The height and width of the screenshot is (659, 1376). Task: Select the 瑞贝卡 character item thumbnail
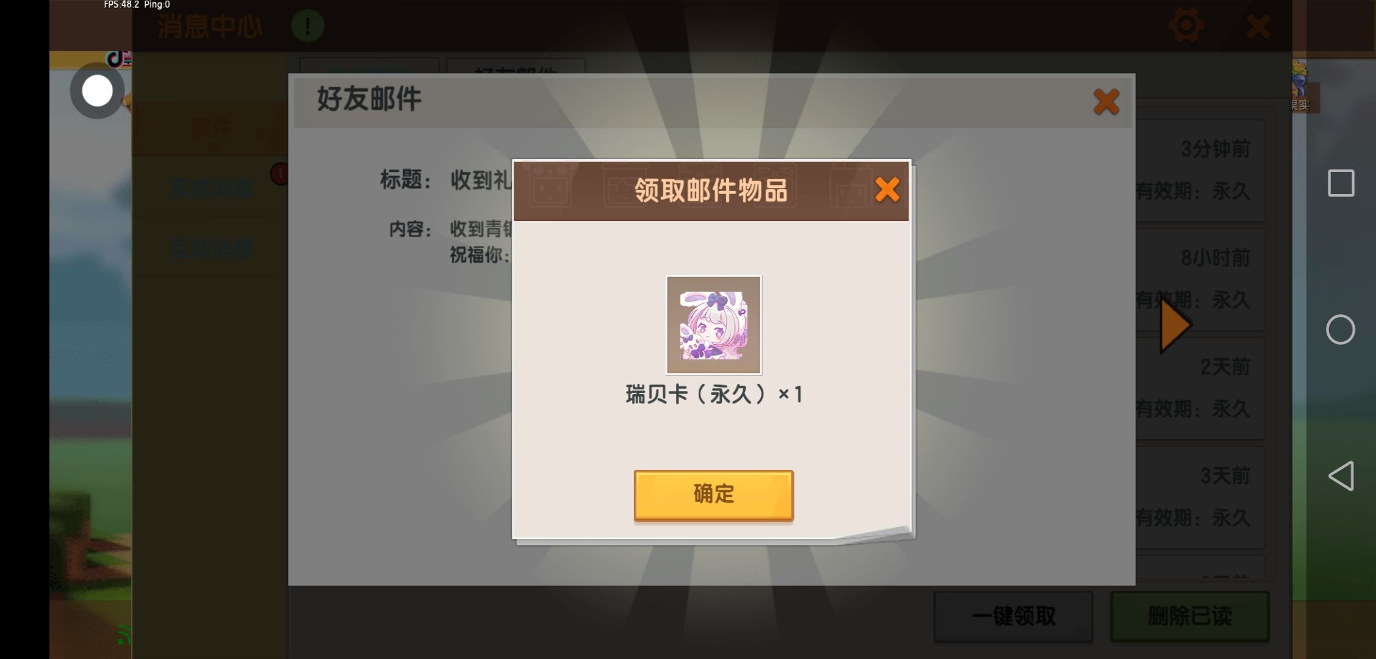[x=713, y=325]
